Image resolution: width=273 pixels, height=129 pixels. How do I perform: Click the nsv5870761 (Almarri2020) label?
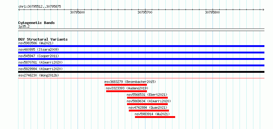tap(40, 62)
